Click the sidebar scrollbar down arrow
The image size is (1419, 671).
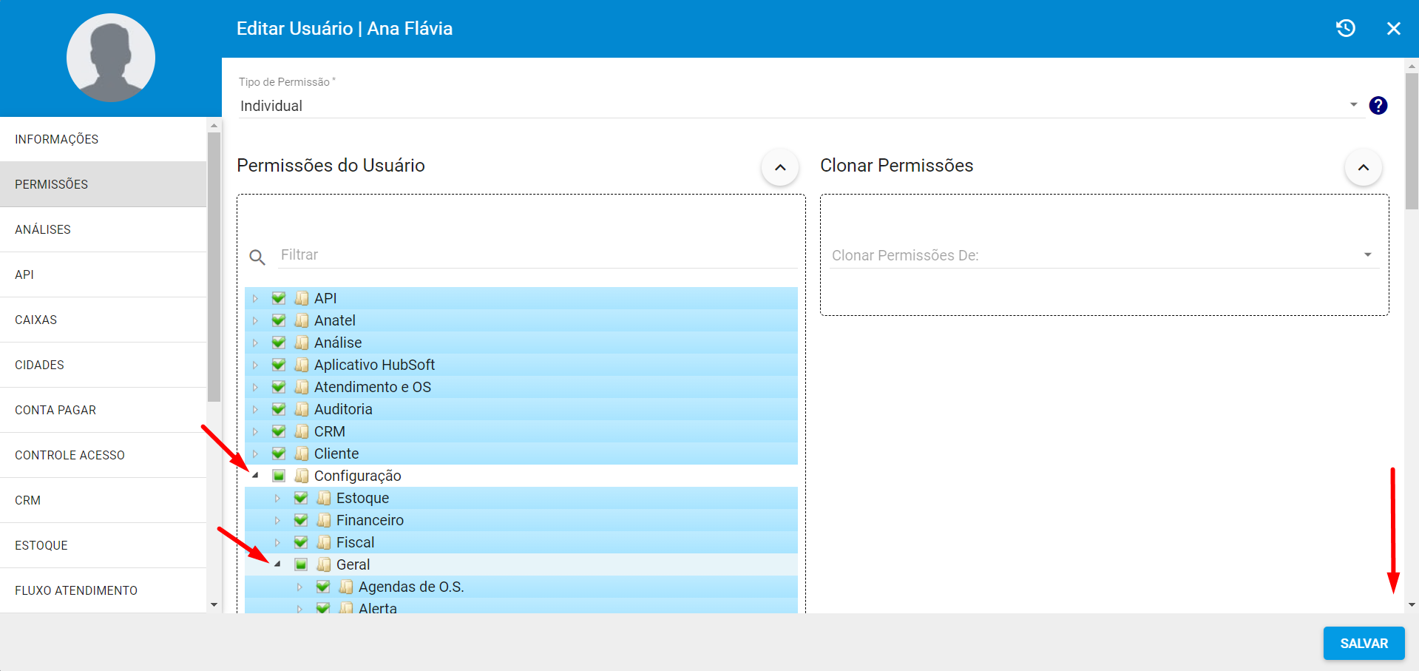click(214, 605)
